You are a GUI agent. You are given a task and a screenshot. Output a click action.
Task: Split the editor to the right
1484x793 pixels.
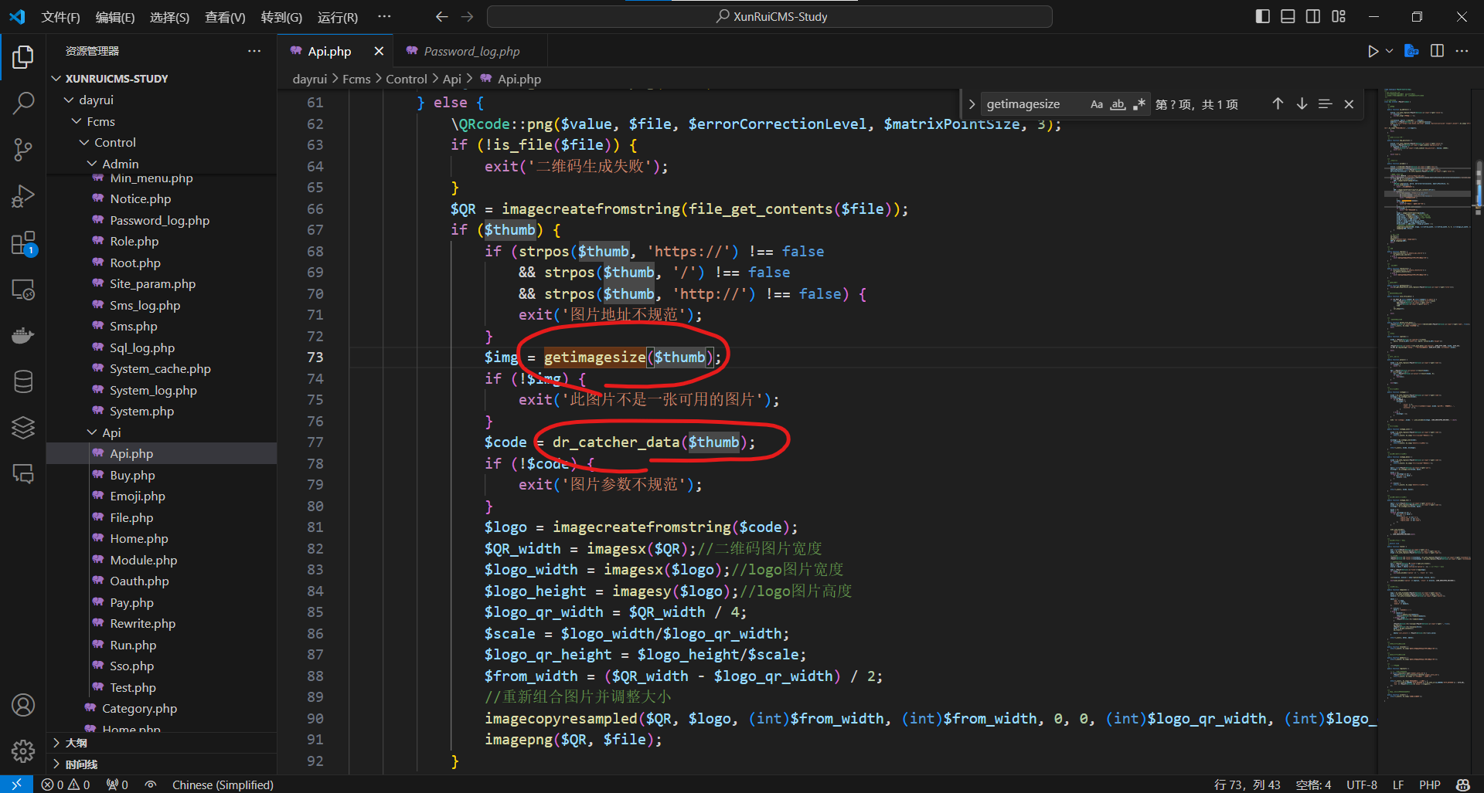click(1437, 51)
